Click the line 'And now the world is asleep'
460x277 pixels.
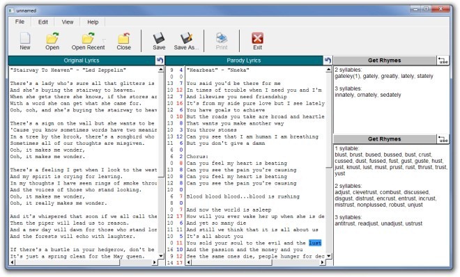pyautogui.click(x=229, y=210)
